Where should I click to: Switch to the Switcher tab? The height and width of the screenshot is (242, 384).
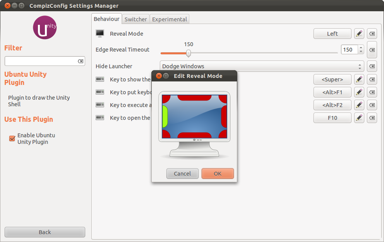coord(135,19)
